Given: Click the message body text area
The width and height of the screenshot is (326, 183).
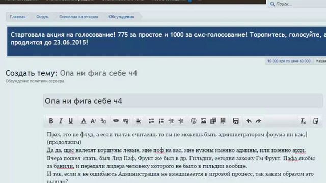Looking at the screenshot, I should (183, 156).
